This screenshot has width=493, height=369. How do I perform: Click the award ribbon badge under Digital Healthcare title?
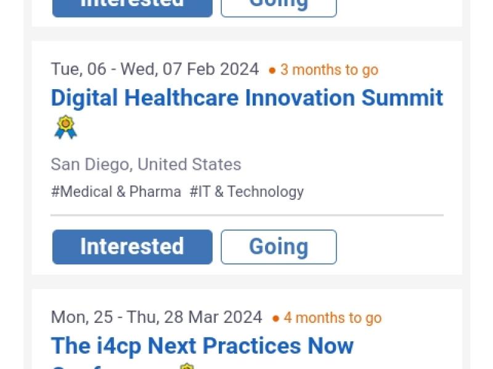click(x=65, y=127)
